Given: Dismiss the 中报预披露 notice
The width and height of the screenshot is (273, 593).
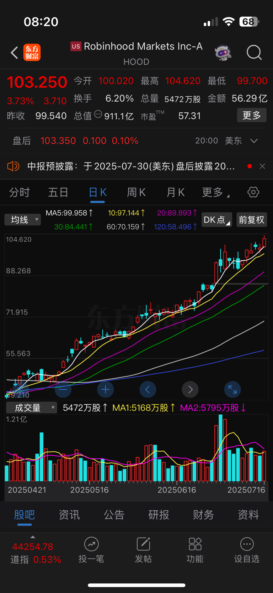Looking at the screenshot, I should tap(262, 166).
